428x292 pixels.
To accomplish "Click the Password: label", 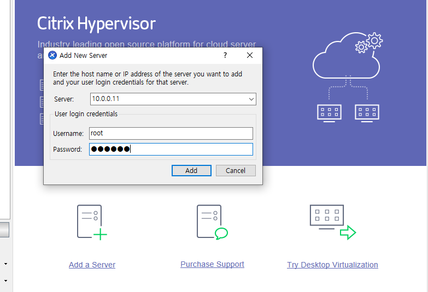I will (67, 149).
